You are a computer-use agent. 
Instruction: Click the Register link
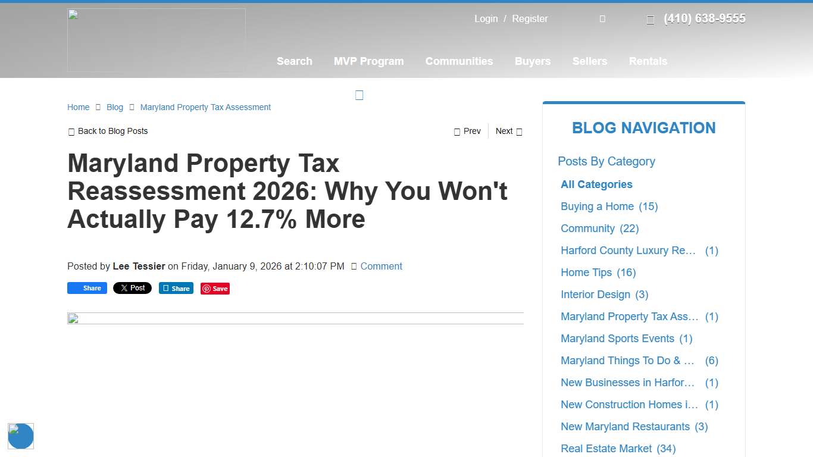529,18
